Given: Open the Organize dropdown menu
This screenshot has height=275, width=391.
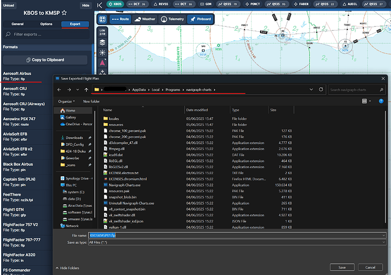Looking at the screenshot, I should point(65,101).
